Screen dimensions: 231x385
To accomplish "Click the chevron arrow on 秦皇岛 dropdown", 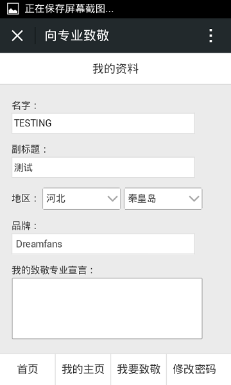I will click(x=194, y=198).
